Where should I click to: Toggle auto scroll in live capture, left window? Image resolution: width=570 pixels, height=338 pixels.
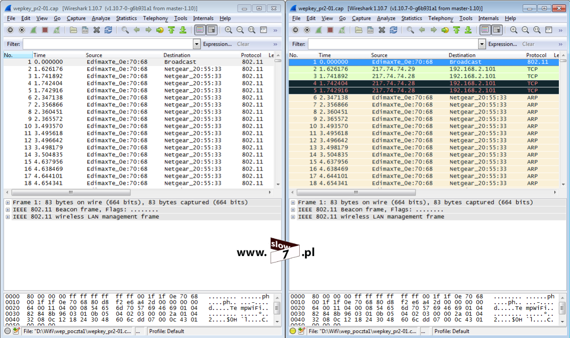(x=212, y=30)
